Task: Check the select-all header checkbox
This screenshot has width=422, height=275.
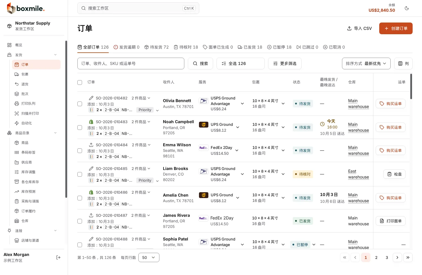Action: (x=80, y=82)
